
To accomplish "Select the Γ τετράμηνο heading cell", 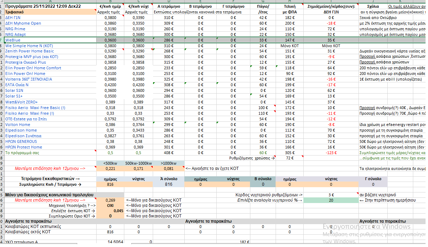I will pyautogui.click(x=233, y=6).
